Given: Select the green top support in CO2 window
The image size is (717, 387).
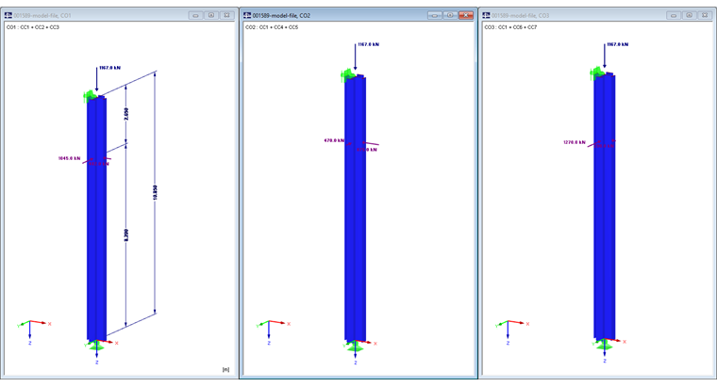Looking at the screenshot, I should coord(348,74).
